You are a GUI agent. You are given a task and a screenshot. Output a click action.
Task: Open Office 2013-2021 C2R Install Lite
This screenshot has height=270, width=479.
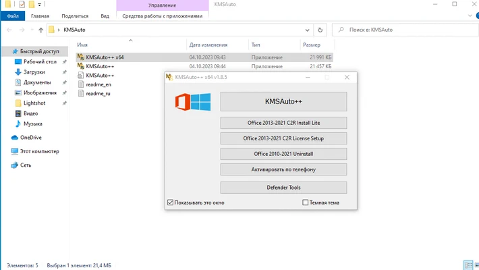coord(283,123)
